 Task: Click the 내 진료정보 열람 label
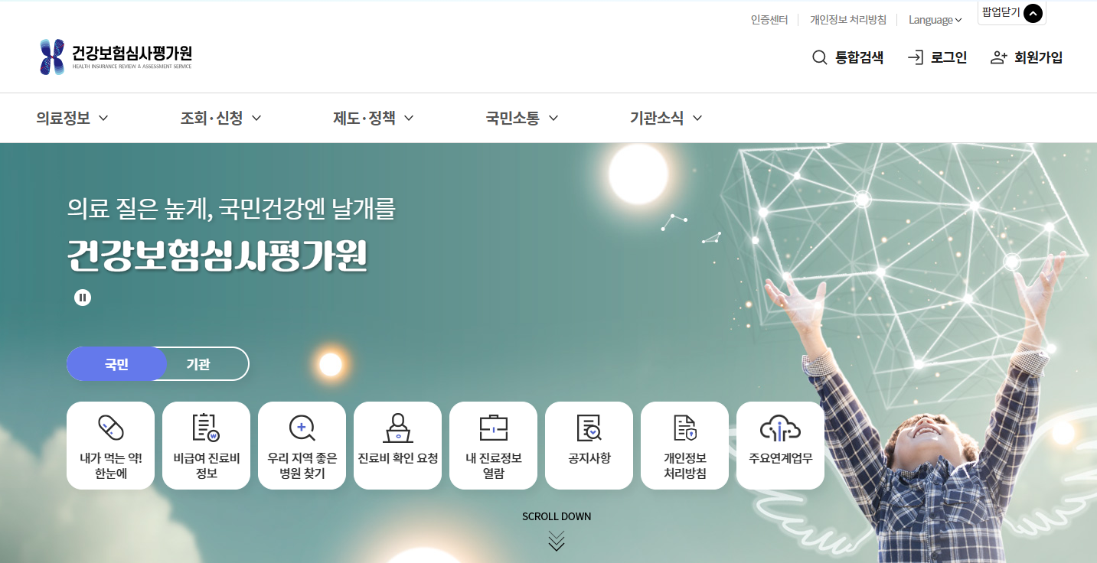coord(494,466)
